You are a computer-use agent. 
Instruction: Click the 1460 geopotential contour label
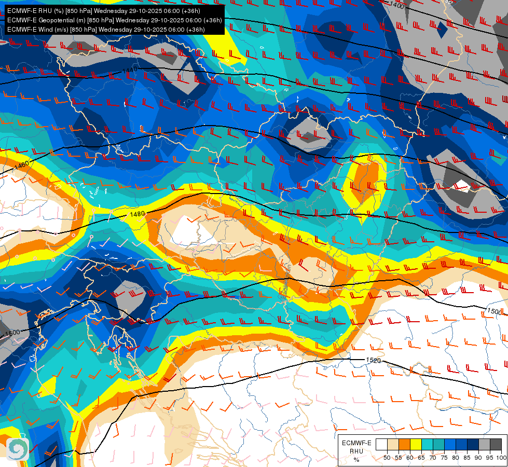(x=22, y=164)
